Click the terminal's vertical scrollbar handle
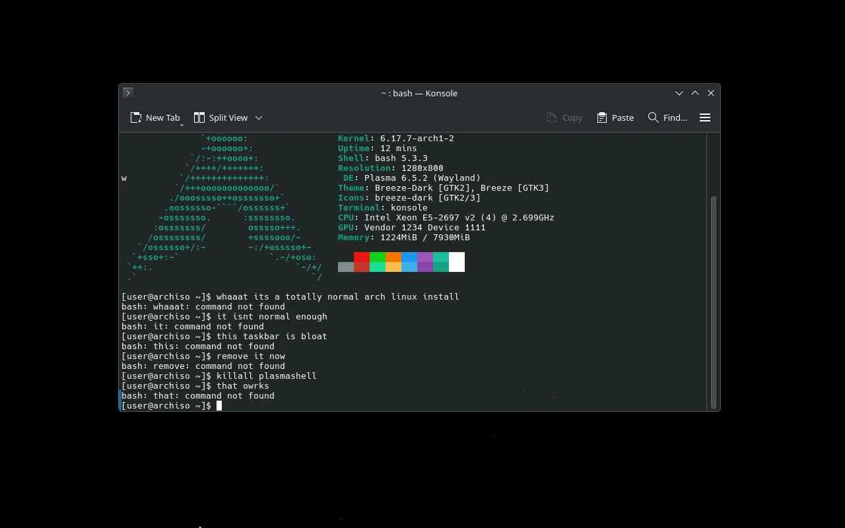The image size is (845, 528). coord(713,302)
